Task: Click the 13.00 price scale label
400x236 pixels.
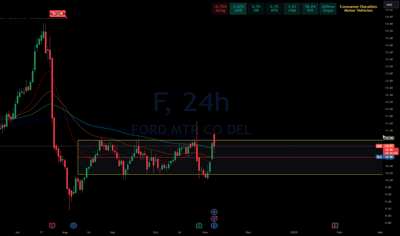Action: (x=389, y=73)
